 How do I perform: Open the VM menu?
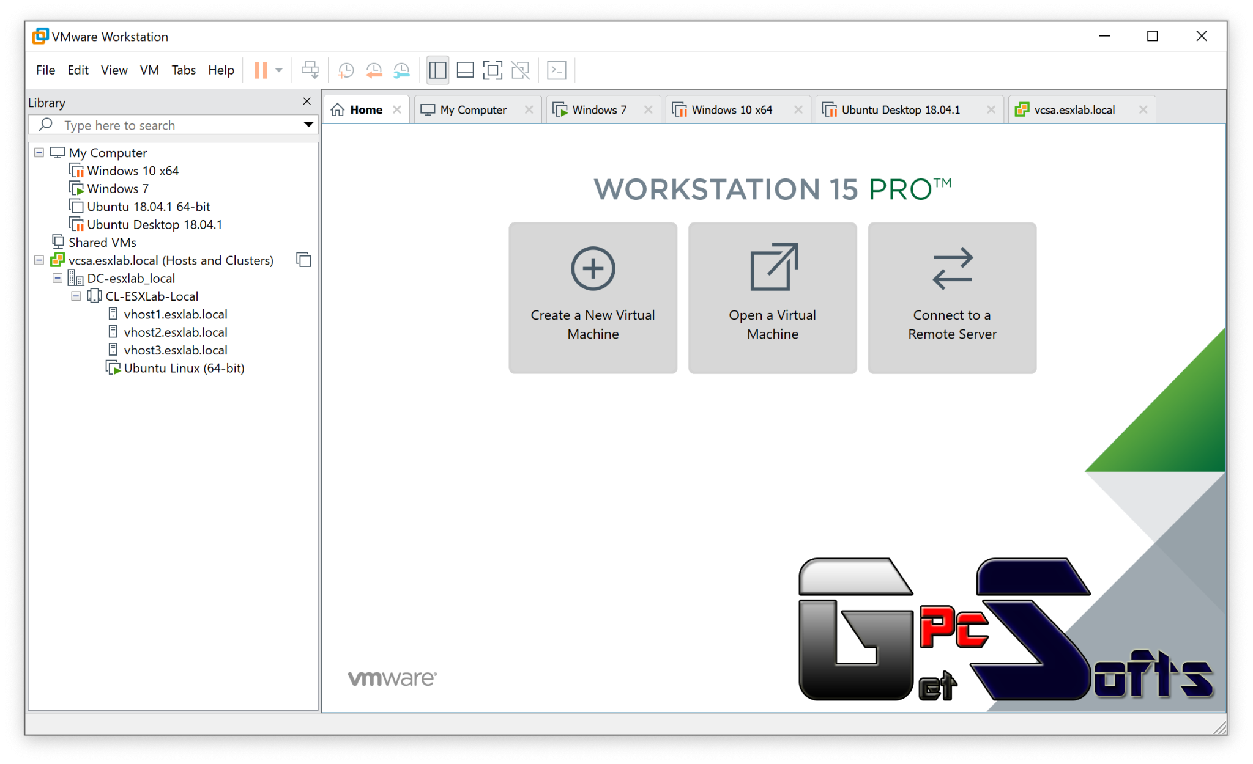coord(149,70)
